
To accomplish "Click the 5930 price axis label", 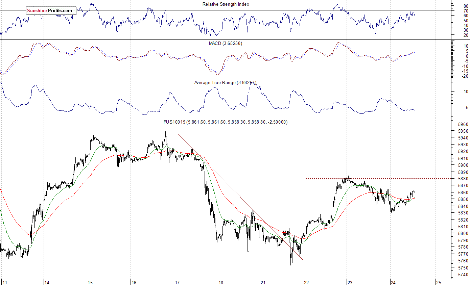I will point(464,145).
